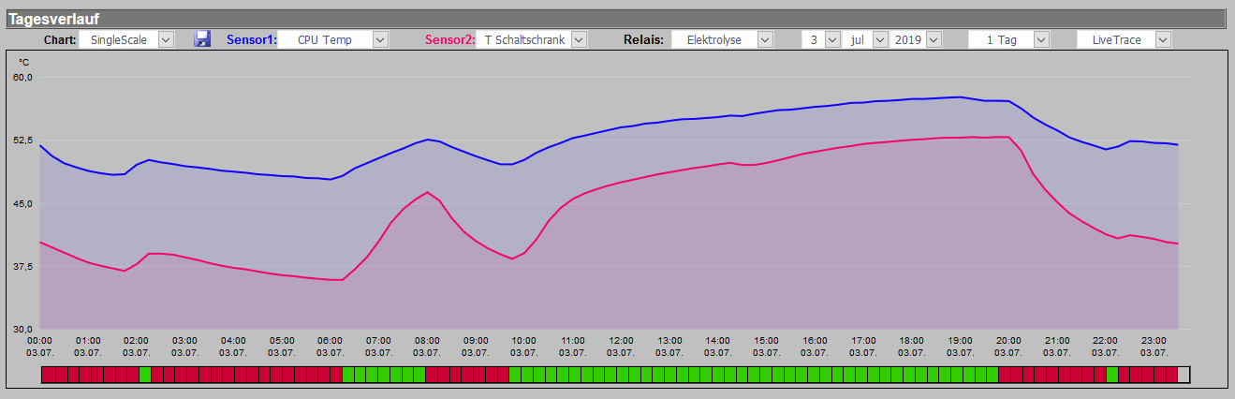
Task: Click the empty last relay block at the end
Action: [1184, 375]
